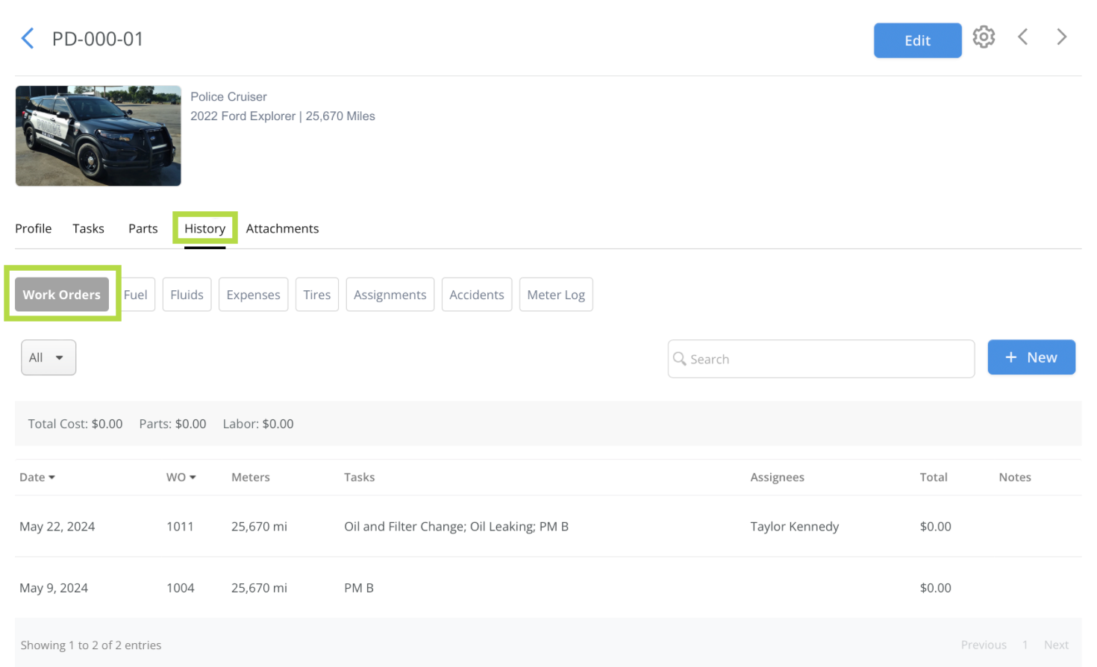Switch to the Tasks tab
Viewport: 1097px width, 667px height.
click(88, 228)
